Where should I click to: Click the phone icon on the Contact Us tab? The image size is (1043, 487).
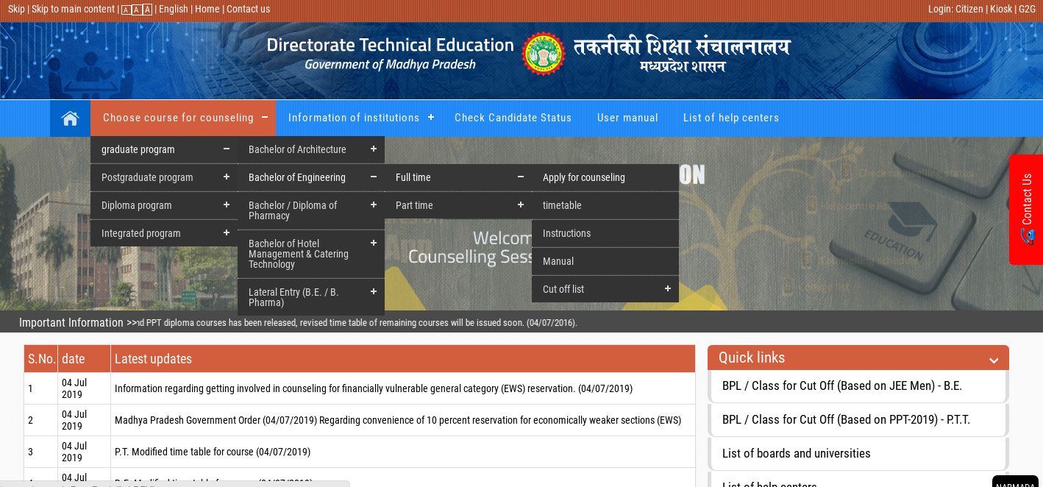point(1028,237)
